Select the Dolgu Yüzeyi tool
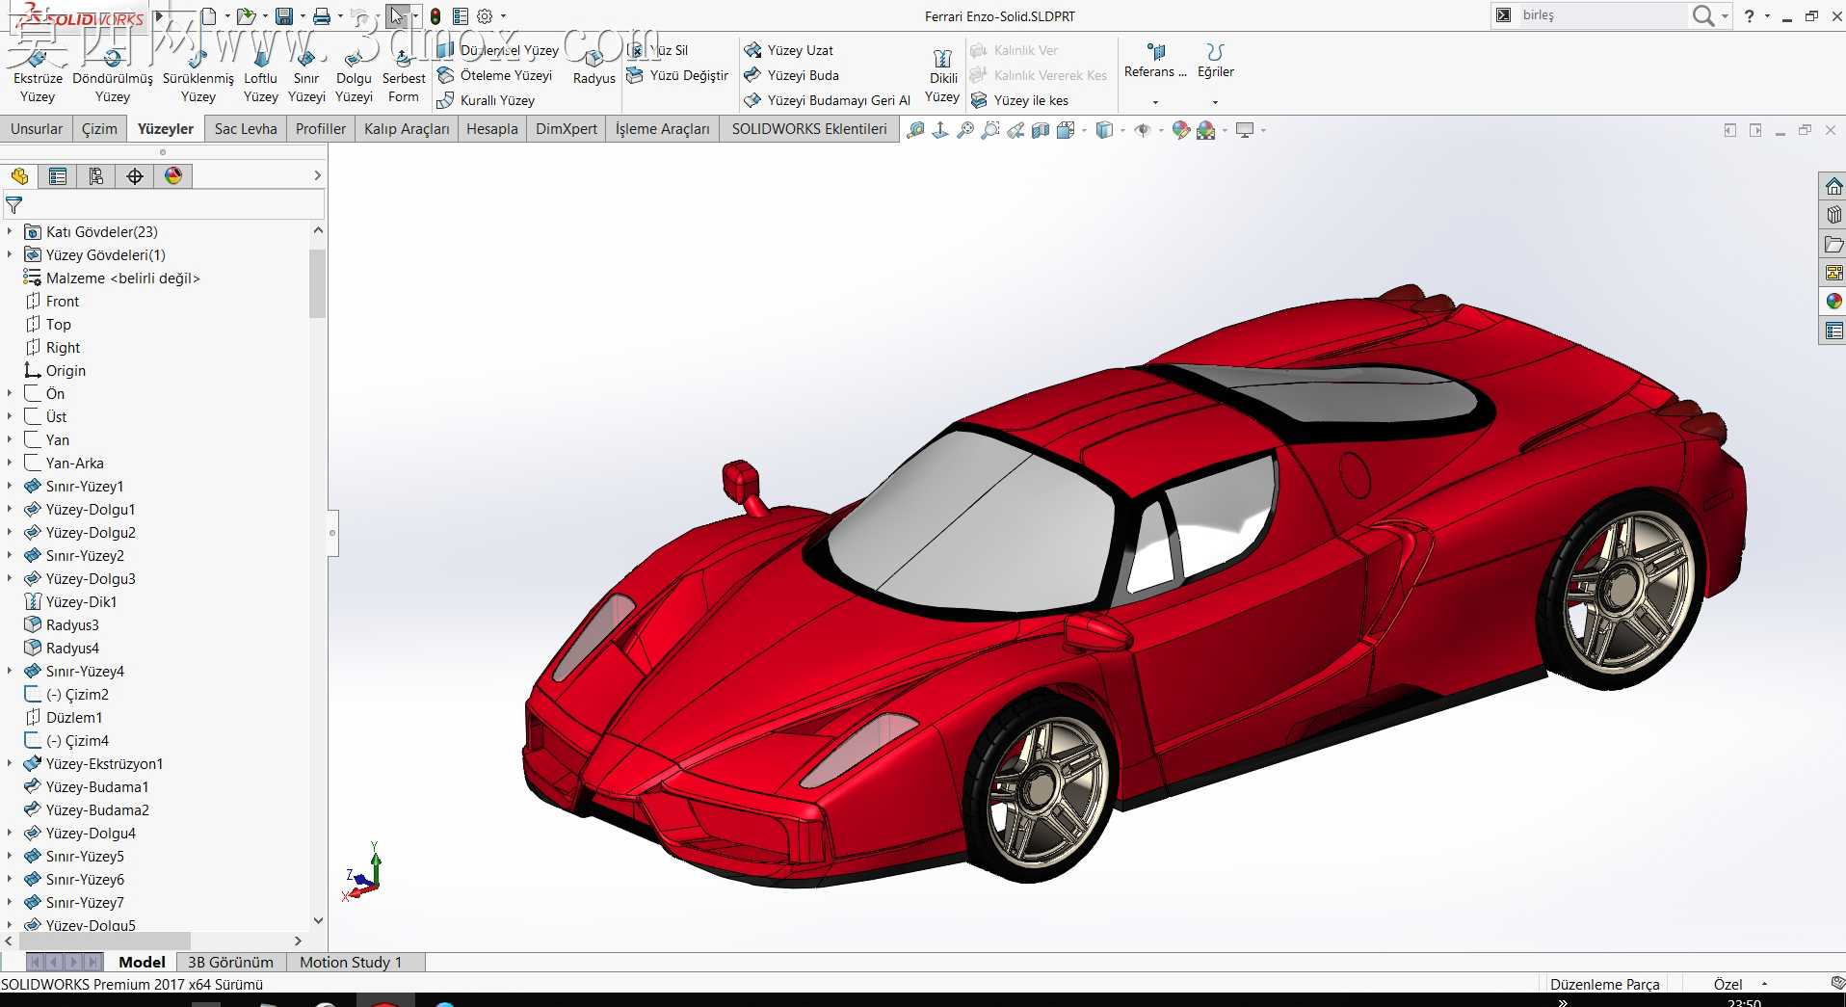1846x1007 pixels. [x=354, y=75]
